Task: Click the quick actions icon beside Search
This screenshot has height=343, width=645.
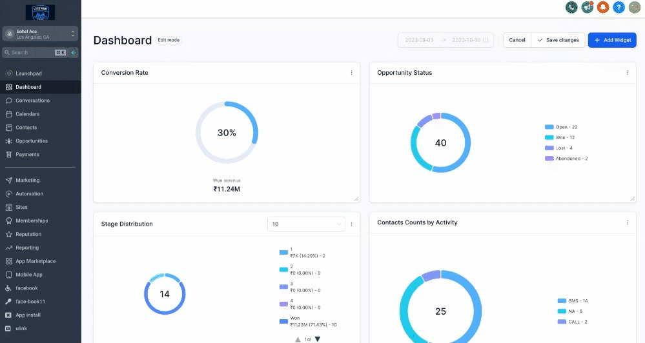Action: click(x=74, y=52)
